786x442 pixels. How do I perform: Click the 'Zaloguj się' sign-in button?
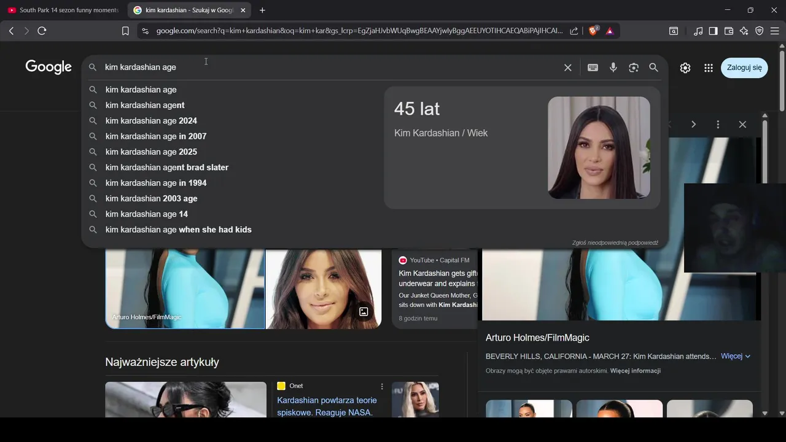[x=744, y=68]
